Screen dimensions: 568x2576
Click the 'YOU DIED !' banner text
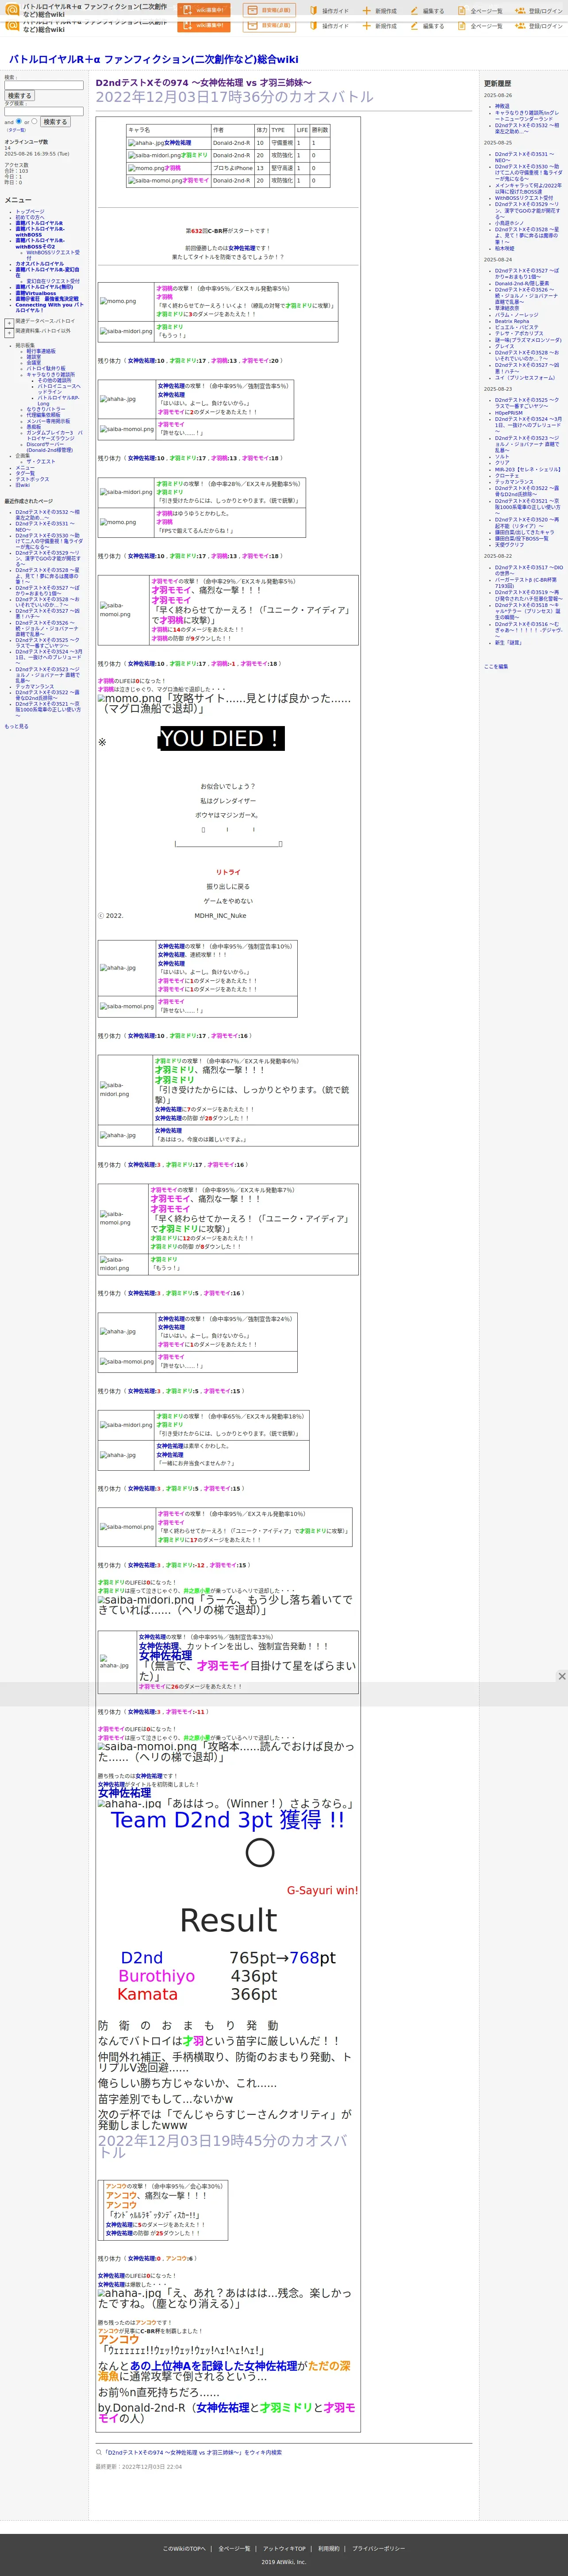[x=222, y=739]
